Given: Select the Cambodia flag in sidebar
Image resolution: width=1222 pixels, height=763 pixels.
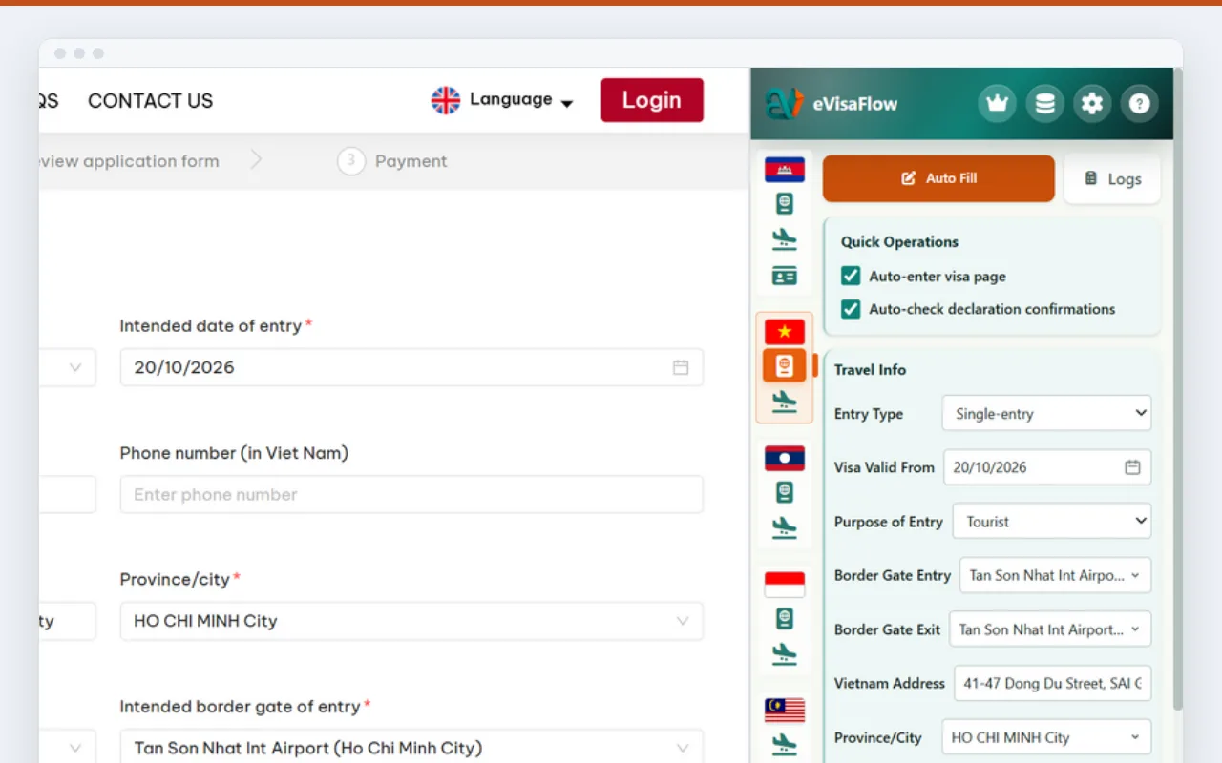Looking at the screenshot, I should click(x=785, y=170).
